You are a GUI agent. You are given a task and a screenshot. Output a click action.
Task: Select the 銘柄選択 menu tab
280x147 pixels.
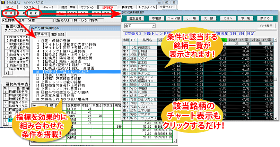108,7
